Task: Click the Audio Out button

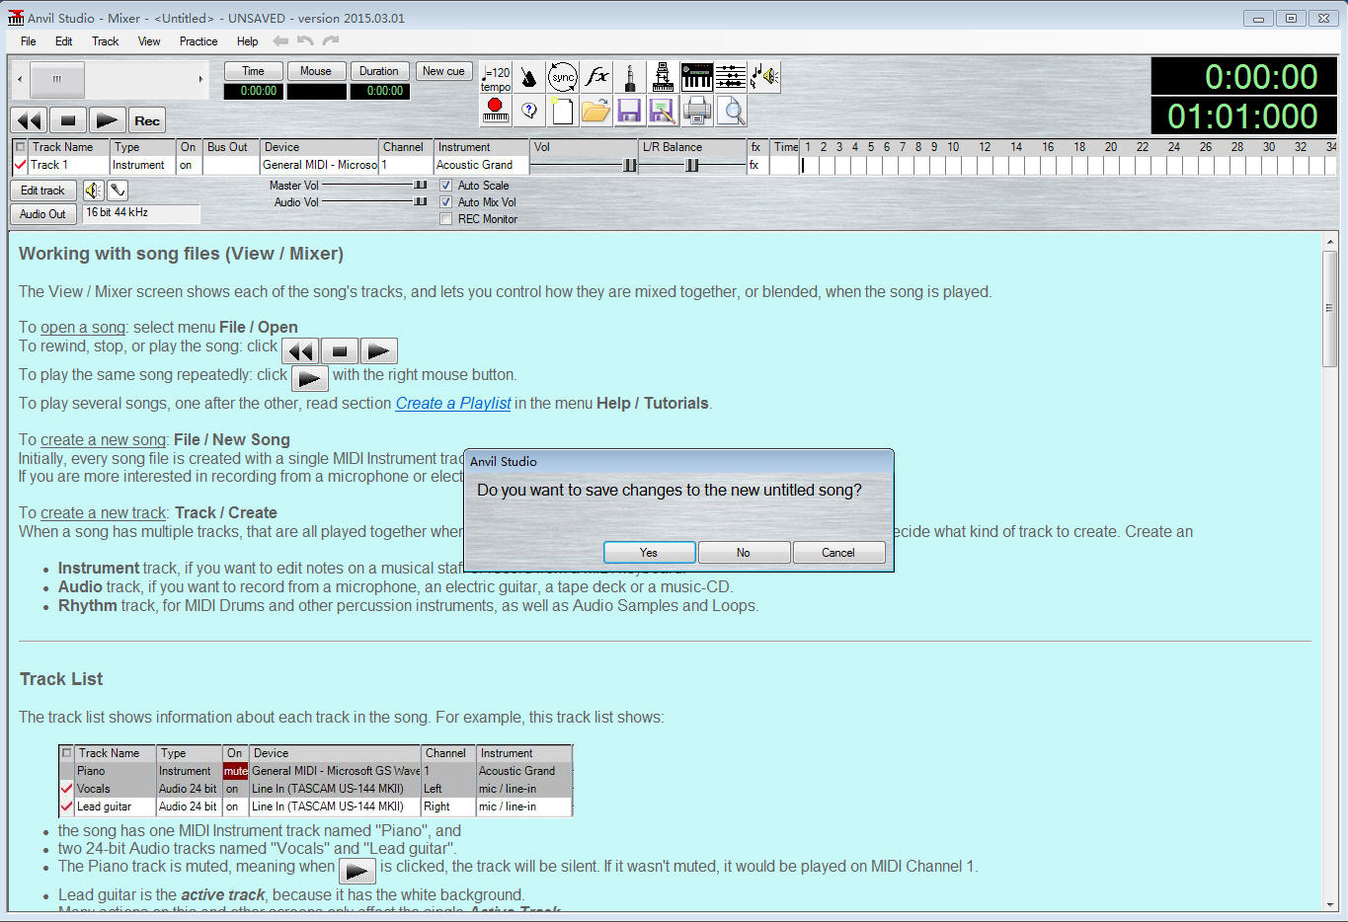Action: [42, 214]
